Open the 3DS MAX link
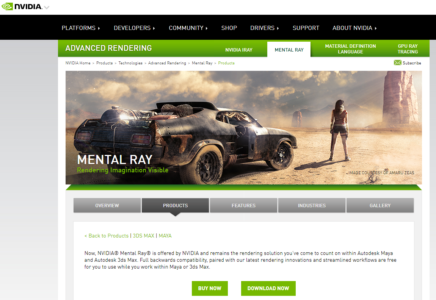The image size is (436, 300). 143,236
